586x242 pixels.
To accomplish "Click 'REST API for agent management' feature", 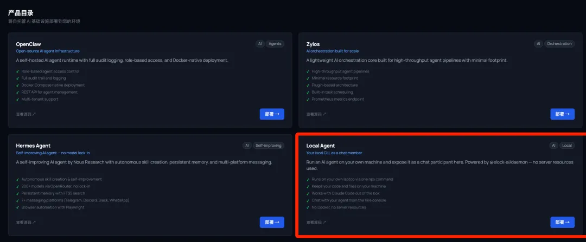I will tap(49, 92).
